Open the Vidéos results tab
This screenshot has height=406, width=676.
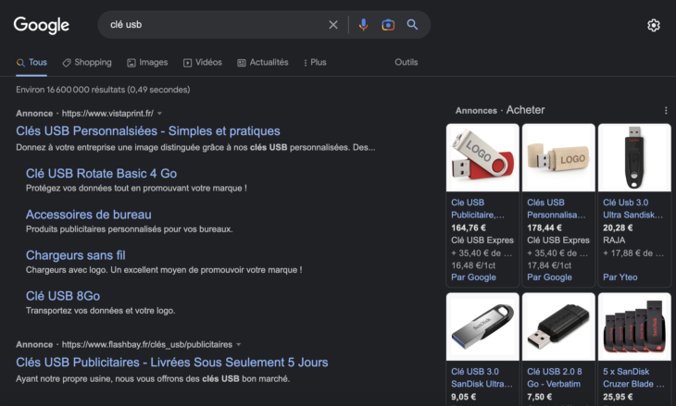(x=203, y=63)
